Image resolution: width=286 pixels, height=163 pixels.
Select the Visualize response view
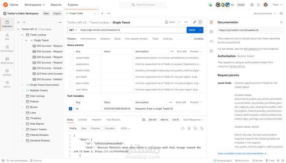tap(110, 128)
